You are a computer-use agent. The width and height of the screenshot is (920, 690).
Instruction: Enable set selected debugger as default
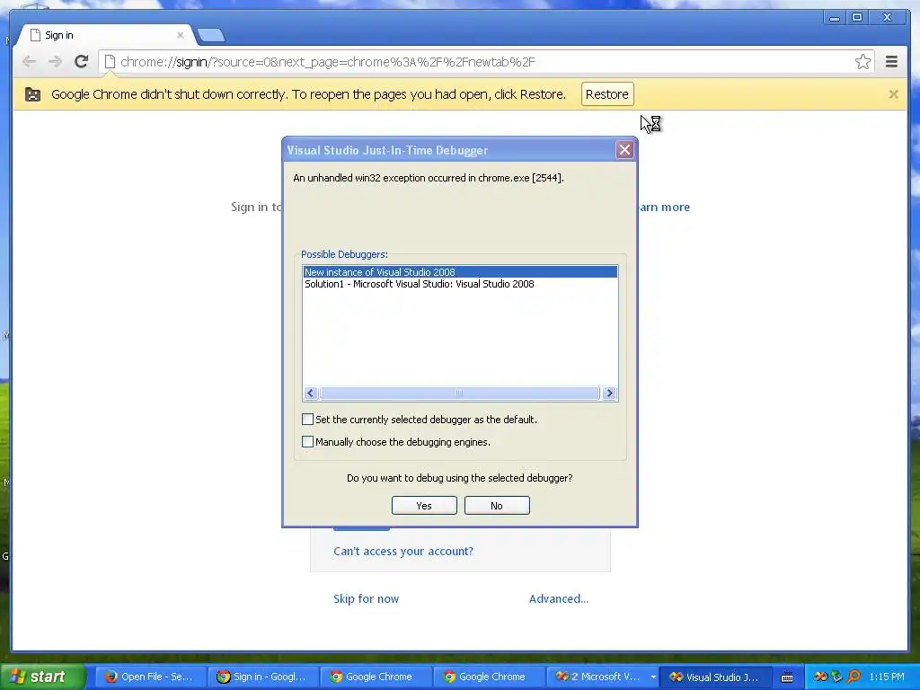[x=307, y=419]
